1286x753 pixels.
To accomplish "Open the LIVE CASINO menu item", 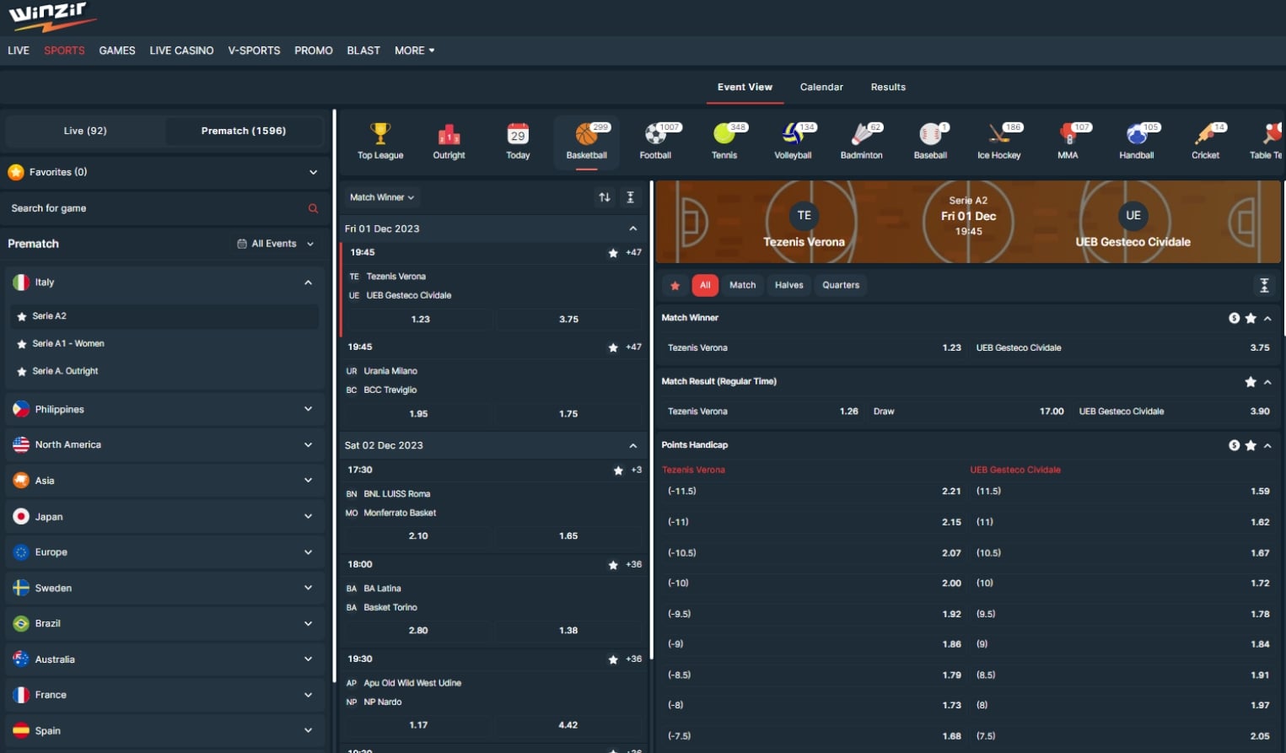I will (x=181, y=51).
